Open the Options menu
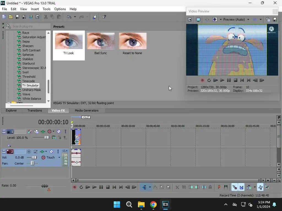The height and width of the screenshot is (211, 282). pyautogui.click(x=60, y=9)
